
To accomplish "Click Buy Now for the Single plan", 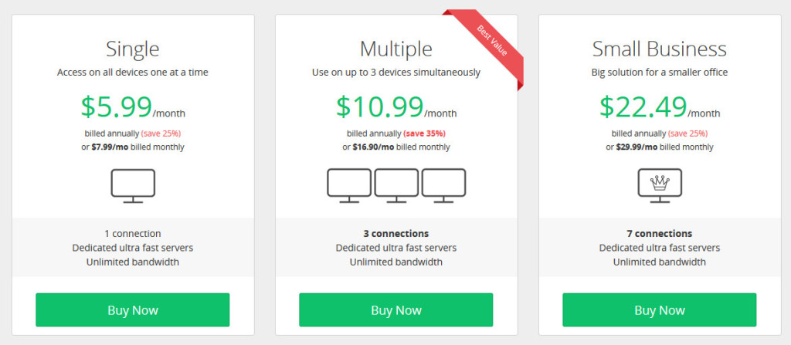I will pyautogui.click(x=133, y=309).
